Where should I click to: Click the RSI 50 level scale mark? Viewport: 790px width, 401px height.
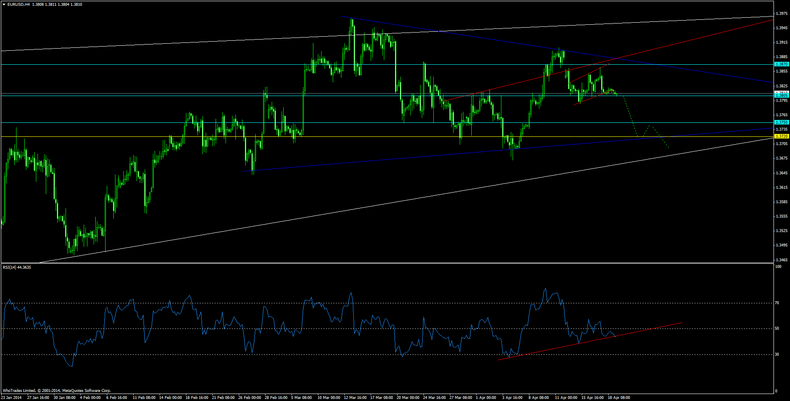coord(777,328)
